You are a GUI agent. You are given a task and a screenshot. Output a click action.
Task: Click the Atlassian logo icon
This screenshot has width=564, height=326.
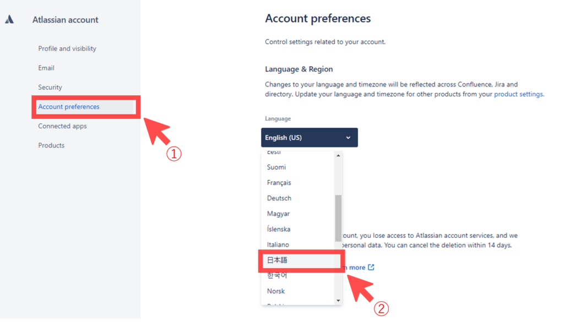(9, 20)
